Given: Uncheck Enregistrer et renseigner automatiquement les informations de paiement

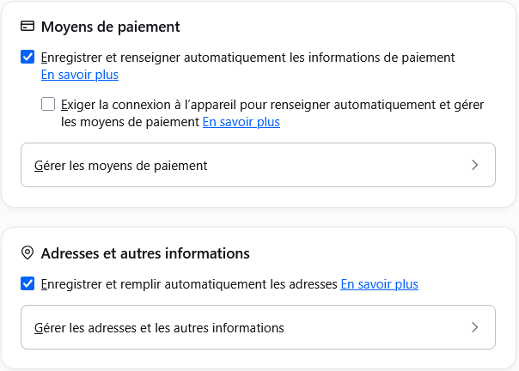Looking at the screenshot, I should (27, 57).
